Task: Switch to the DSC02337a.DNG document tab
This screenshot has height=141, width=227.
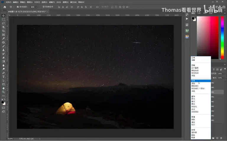Action: pyautogui.click(x=27, y=11)
